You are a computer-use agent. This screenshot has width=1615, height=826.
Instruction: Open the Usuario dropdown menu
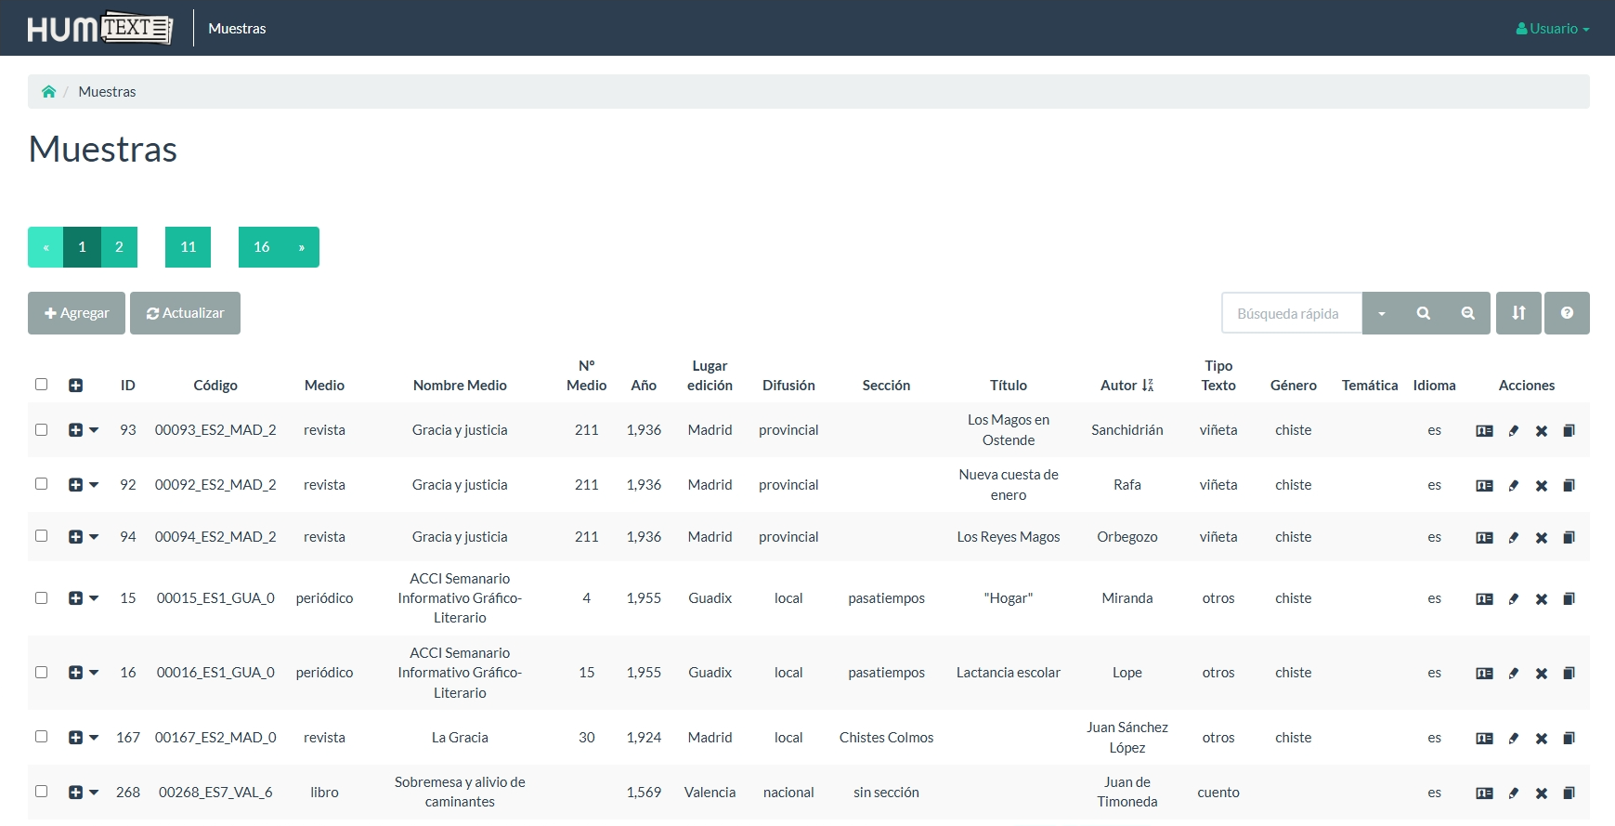[x=1553, y=29]
